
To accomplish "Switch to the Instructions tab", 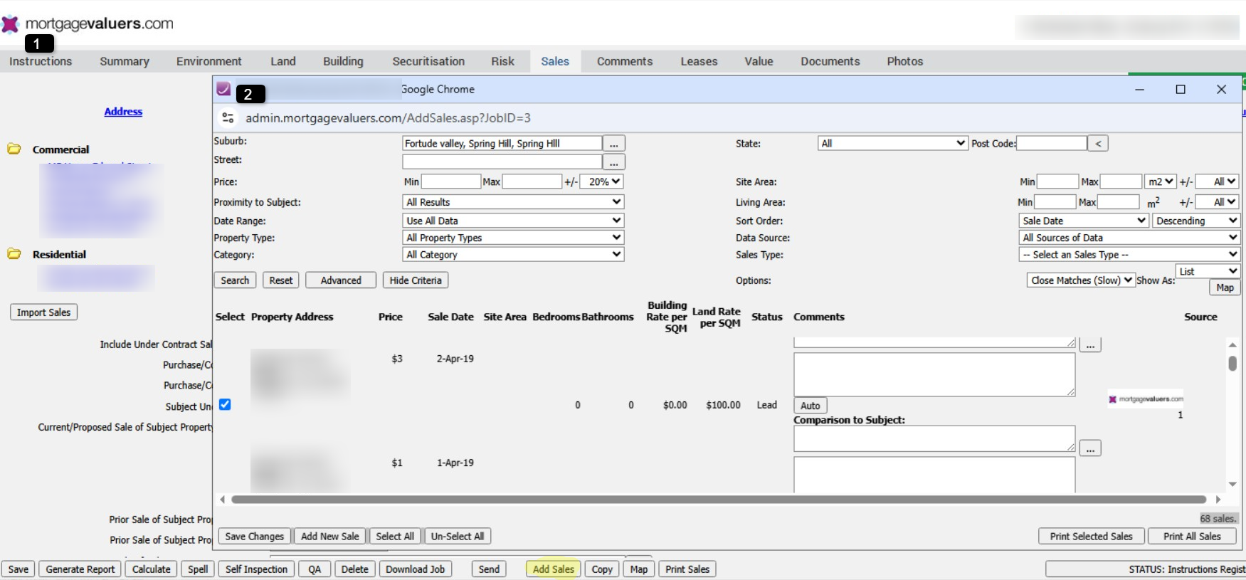I will (x=41, y=61).
